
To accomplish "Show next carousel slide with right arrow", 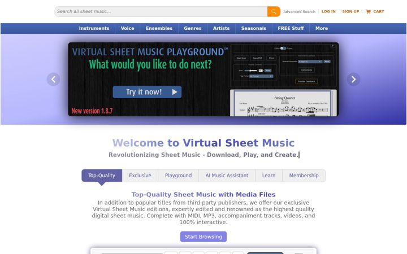I will 353,80.
